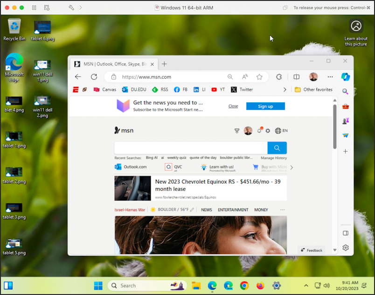Open MSN page settings gear
This screenshot has height=295, width=375.
(268, 131)
